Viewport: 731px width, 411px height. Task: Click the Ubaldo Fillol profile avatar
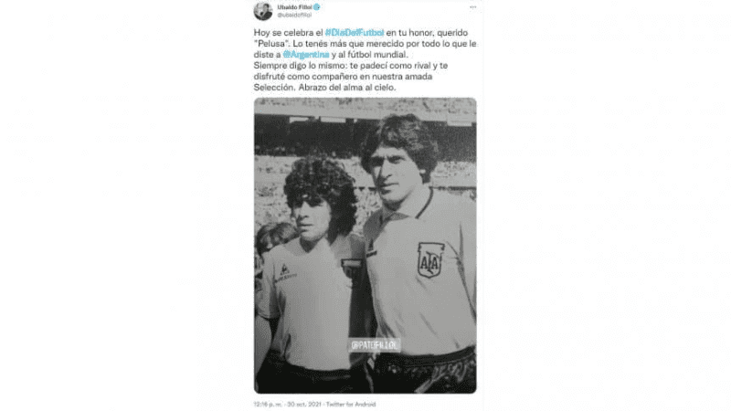point(263,11)
